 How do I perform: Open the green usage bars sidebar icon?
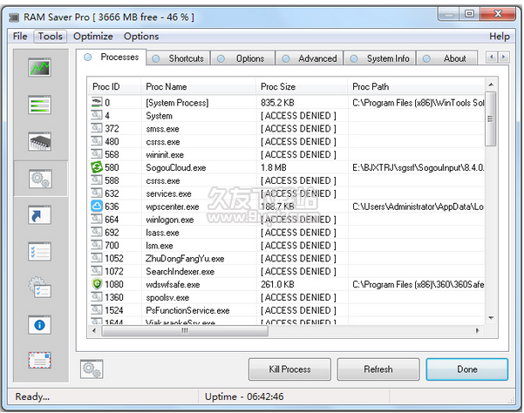(40, 105)
